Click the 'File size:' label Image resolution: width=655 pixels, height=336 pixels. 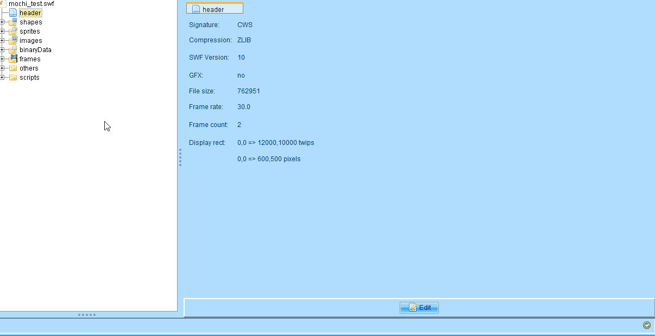pos(202,91)
